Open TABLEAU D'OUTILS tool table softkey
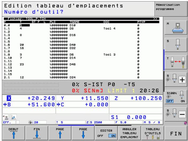 click(x=152, y=133)
